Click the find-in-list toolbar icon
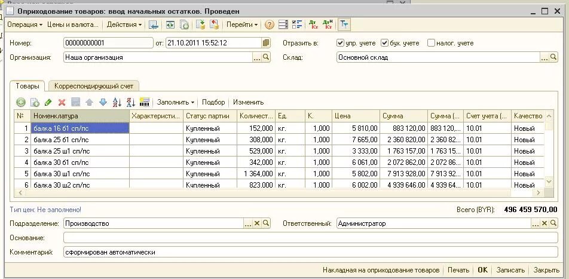Viewport: 569px width, 279px height. [154, 24]
